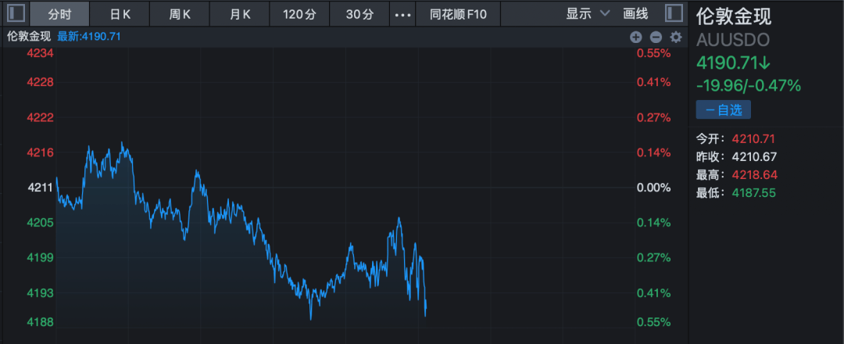Viewport: 844px width, 344px height.
Task: Click the AUUSDO ticker code
Action: click(732, 40)
